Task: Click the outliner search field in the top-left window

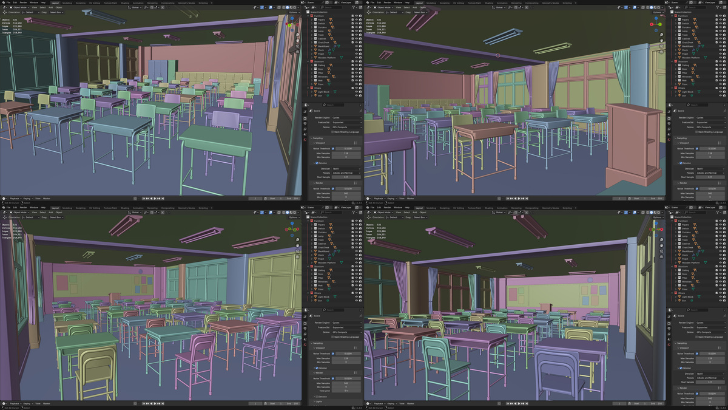Action: point(331,7)
